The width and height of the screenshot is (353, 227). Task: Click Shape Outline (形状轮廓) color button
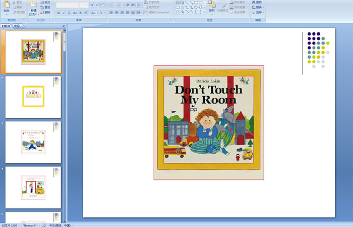point(238,7)
